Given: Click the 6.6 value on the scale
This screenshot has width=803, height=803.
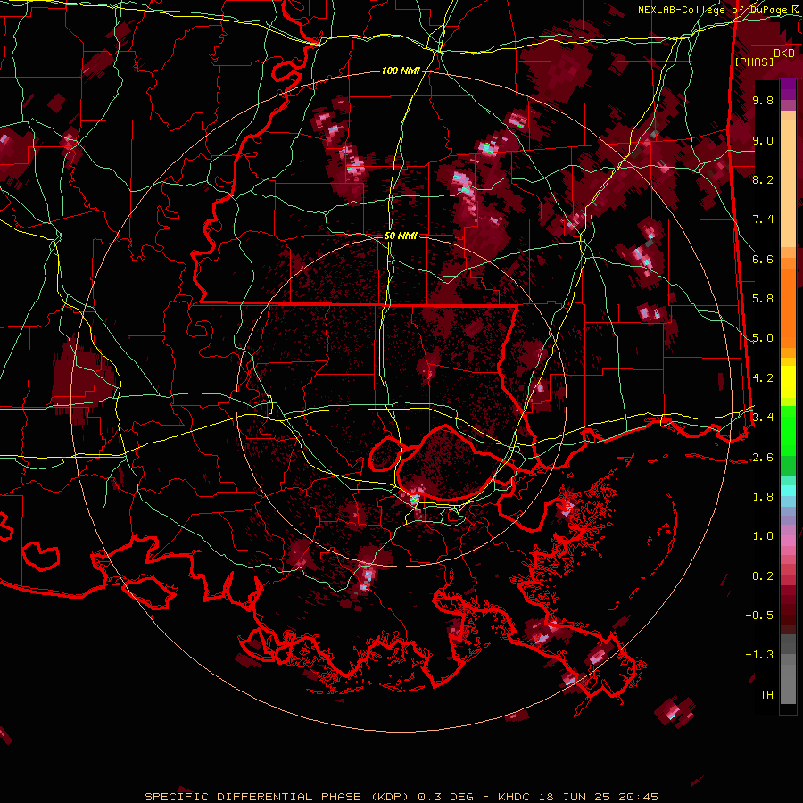Looking at the screenshot, I should click(763, 259).
